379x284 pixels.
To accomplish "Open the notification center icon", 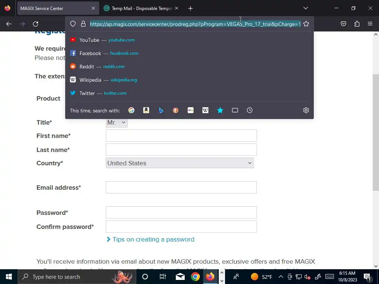I will (x=367, y=277).
